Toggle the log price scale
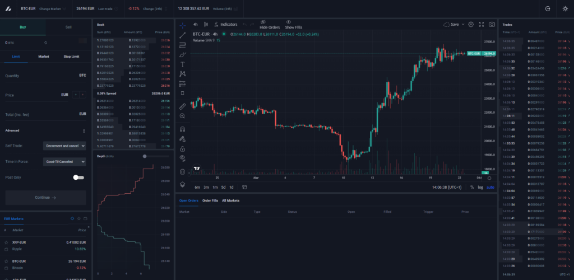574x280 pixels. point(480,187)
